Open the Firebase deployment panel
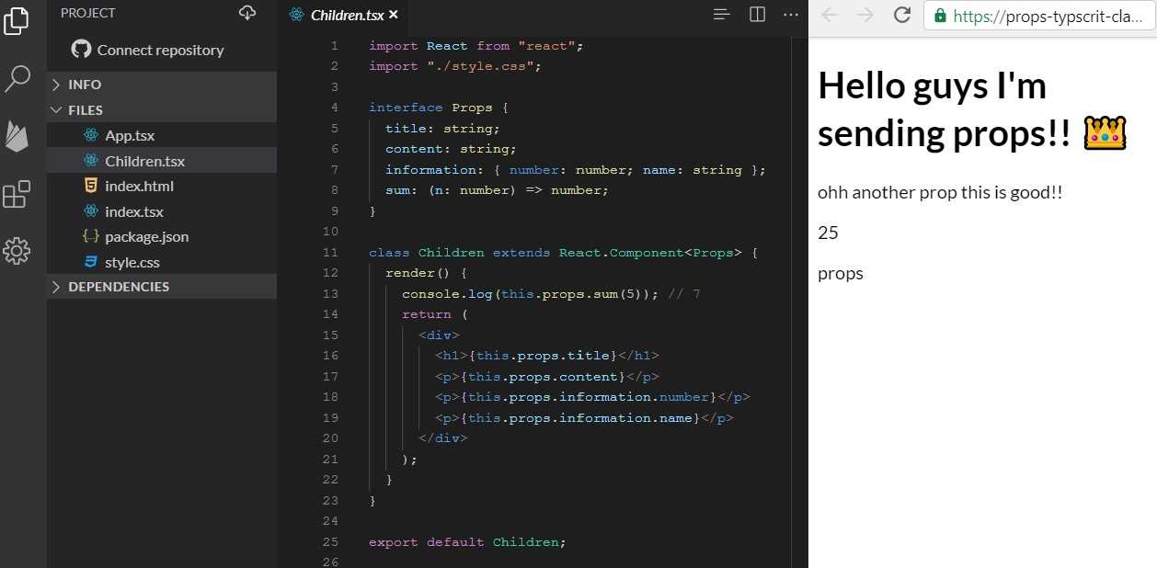 (x=17, y=136)
